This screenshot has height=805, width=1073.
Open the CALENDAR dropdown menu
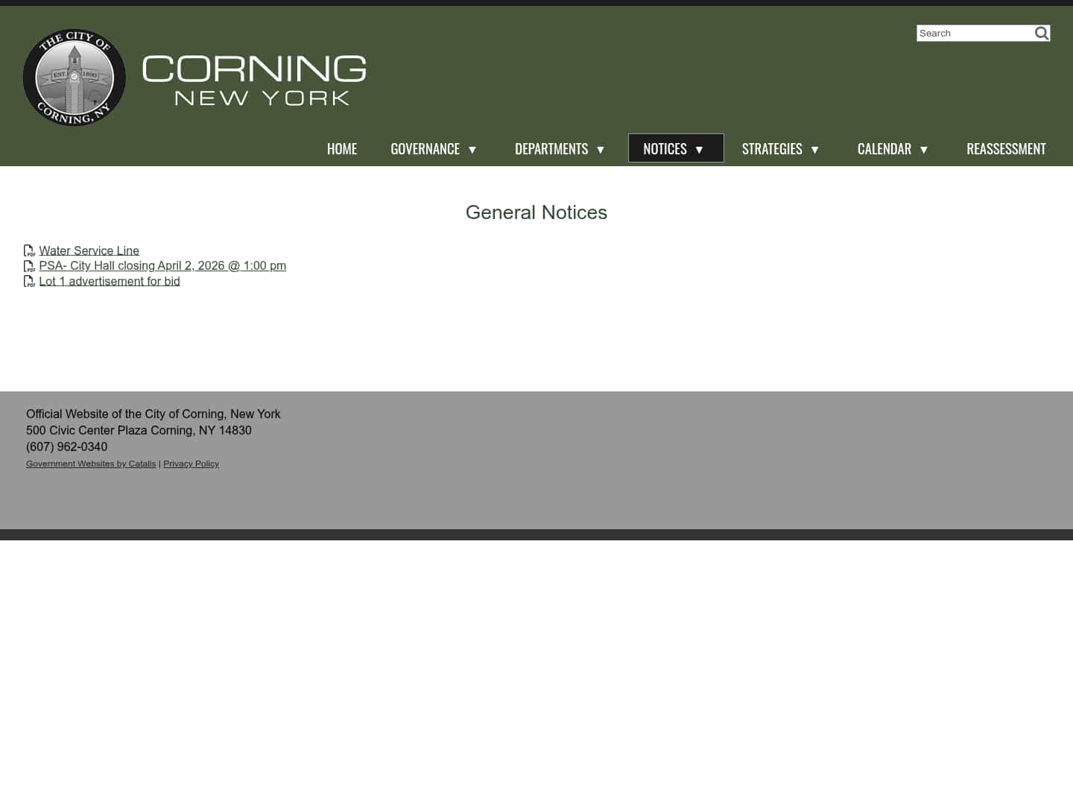point(924,149)
